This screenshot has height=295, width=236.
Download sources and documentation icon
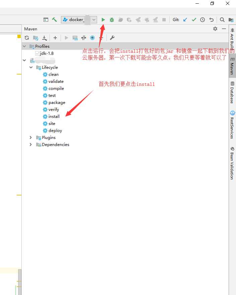(44, 38)
